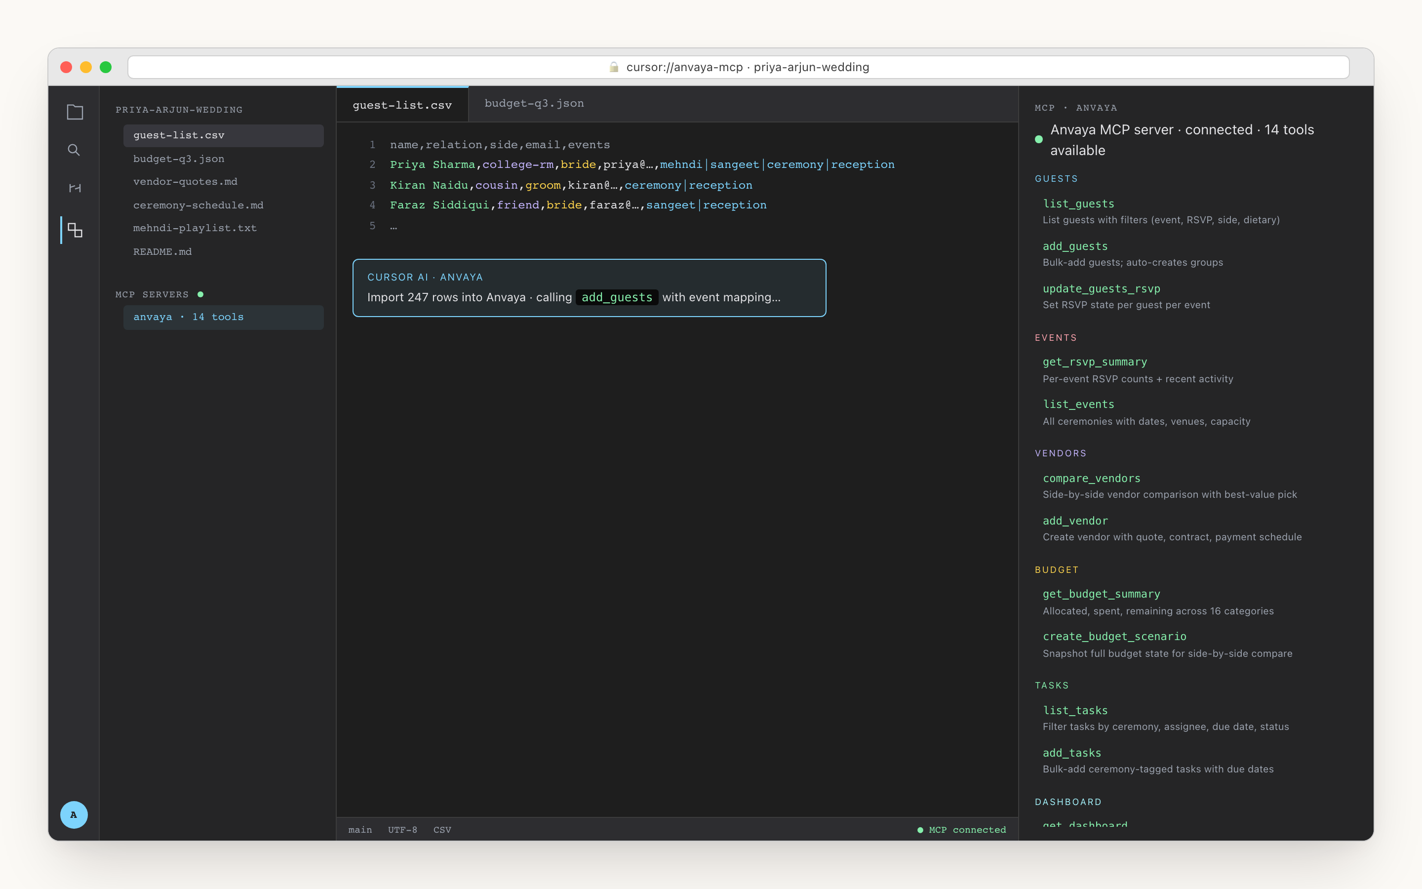Screen dimensions: 1422x889
Task: Click the MCP · ANVAYA panel title
Action: (1076, 108)
